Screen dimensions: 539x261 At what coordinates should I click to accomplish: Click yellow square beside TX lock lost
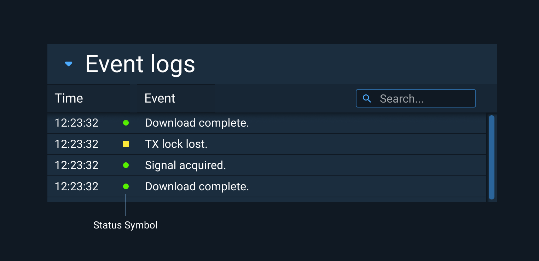click(x=126, y=144)
